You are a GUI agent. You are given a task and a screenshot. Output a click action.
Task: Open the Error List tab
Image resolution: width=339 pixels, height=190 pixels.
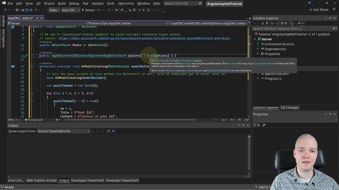click(16, 180)
